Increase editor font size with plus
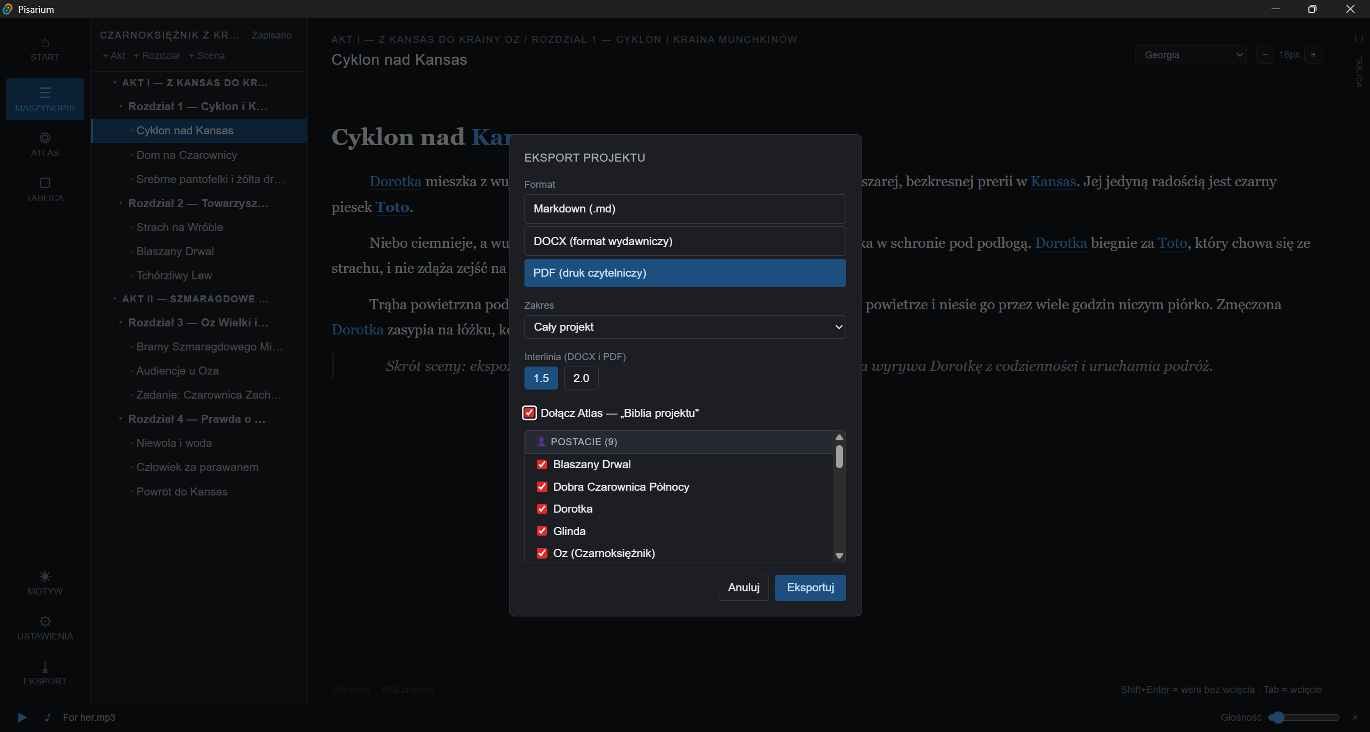 point(1313,55)
